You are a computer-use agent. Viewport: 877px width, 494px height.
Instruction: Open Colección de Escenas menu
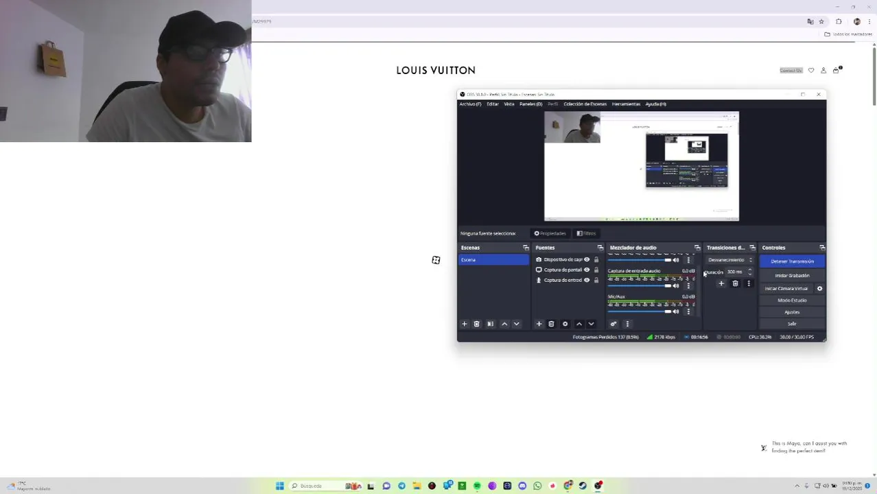[585, 104]
